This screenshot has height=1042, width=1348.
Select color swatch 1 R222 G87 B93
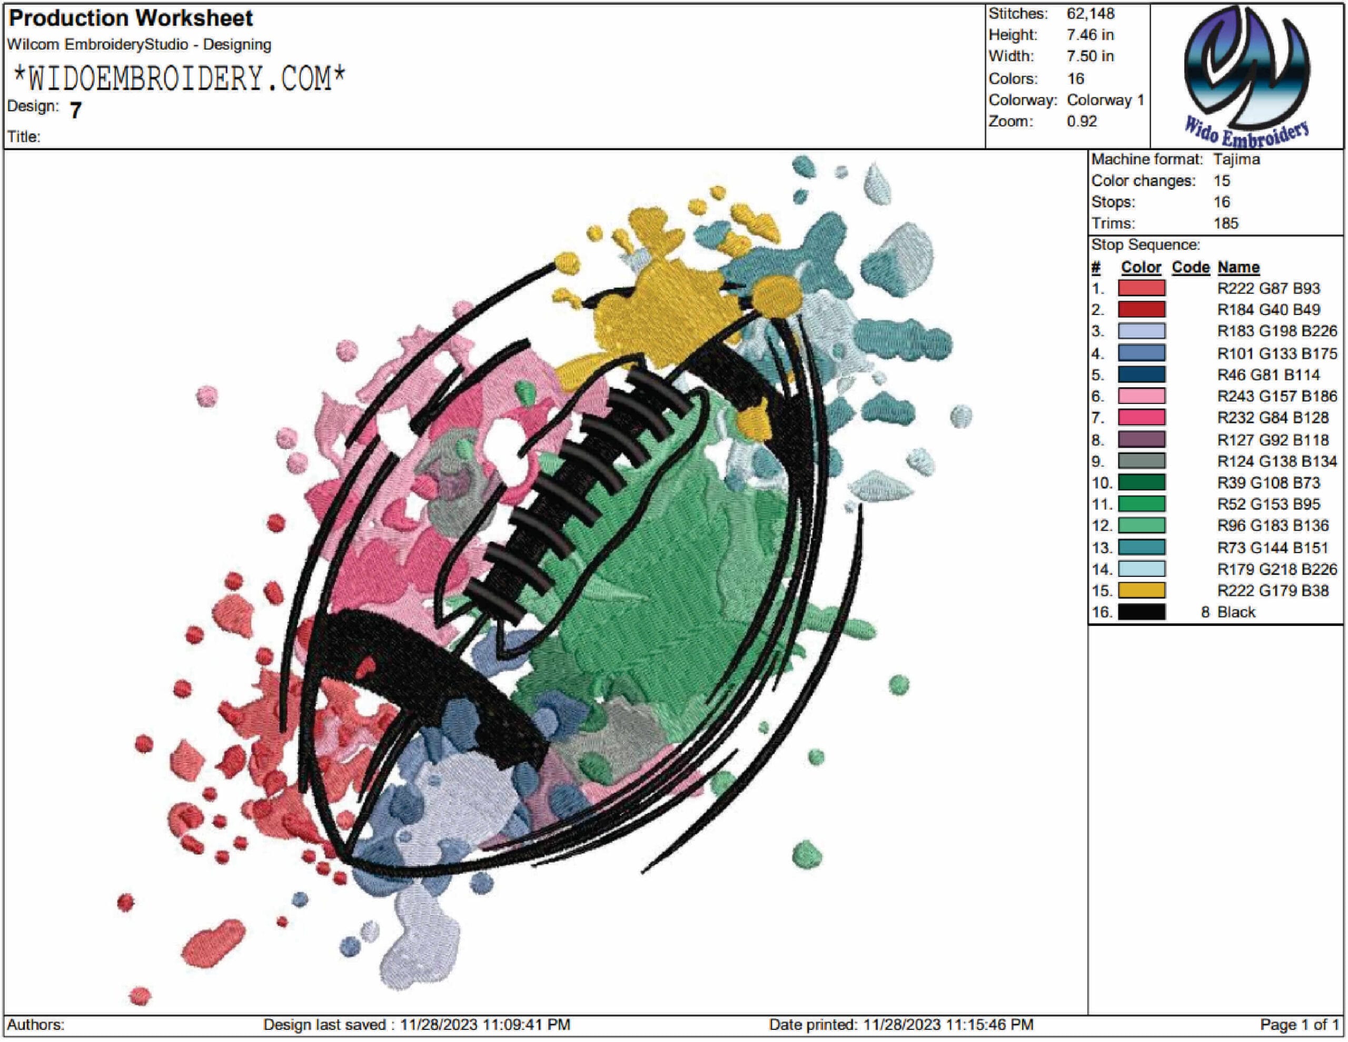tap(1142, 289)
